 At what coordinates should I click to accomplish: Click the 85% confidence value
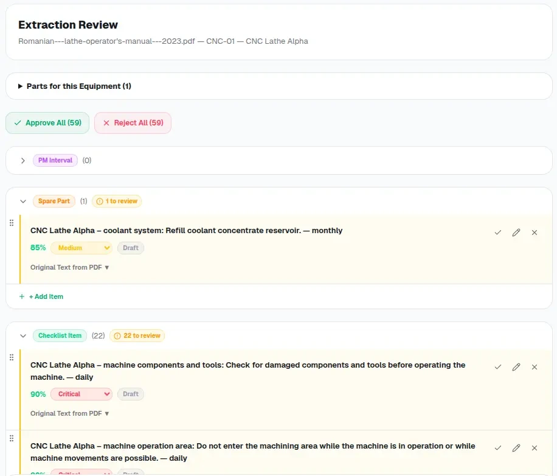tap(38, 248)
